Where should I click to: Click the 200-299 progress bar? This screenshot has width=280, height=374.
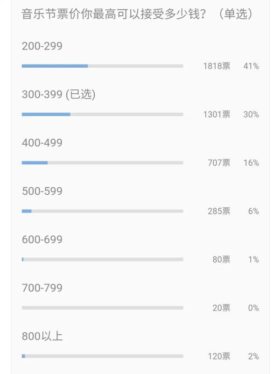pyautogui.click(x=103, y=66)
